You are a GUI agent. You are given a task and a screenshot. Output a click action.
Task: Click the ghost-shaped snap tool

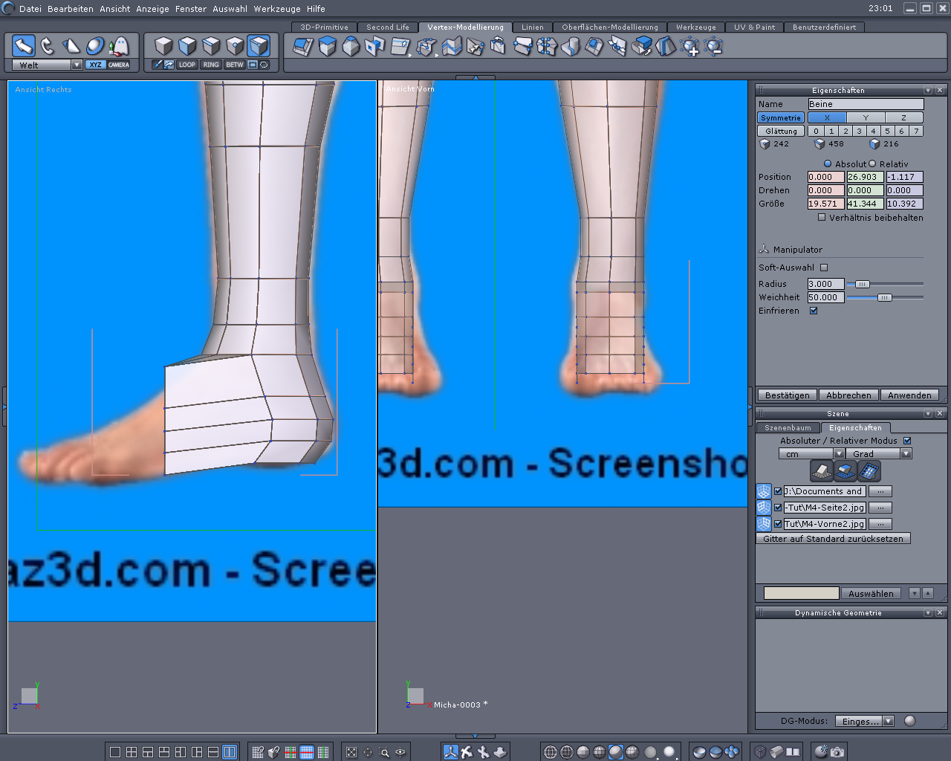pyautogui.click(x=118, y=46)
